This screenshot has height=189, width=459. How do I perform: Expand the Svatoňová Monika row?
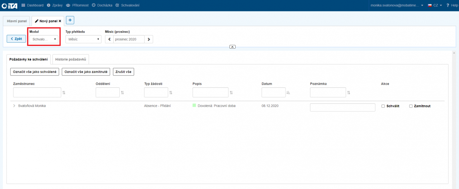point(14,106)
